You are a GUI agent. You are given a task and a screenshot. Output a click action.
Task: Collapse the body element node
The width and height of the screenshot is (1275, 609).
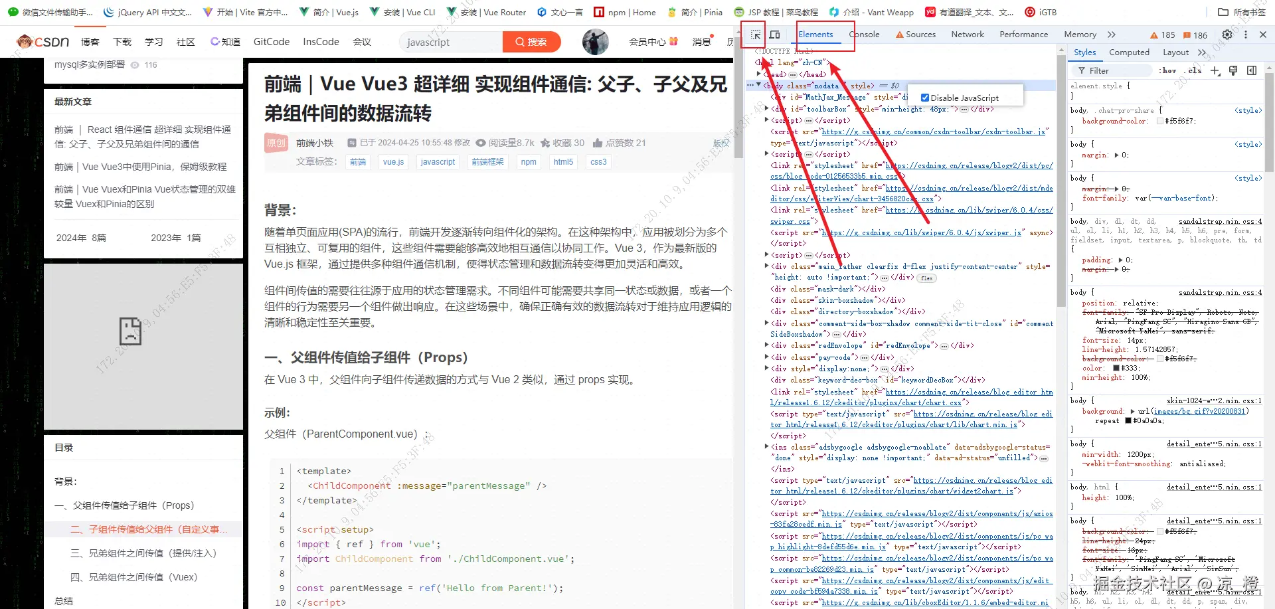(759, 86)
